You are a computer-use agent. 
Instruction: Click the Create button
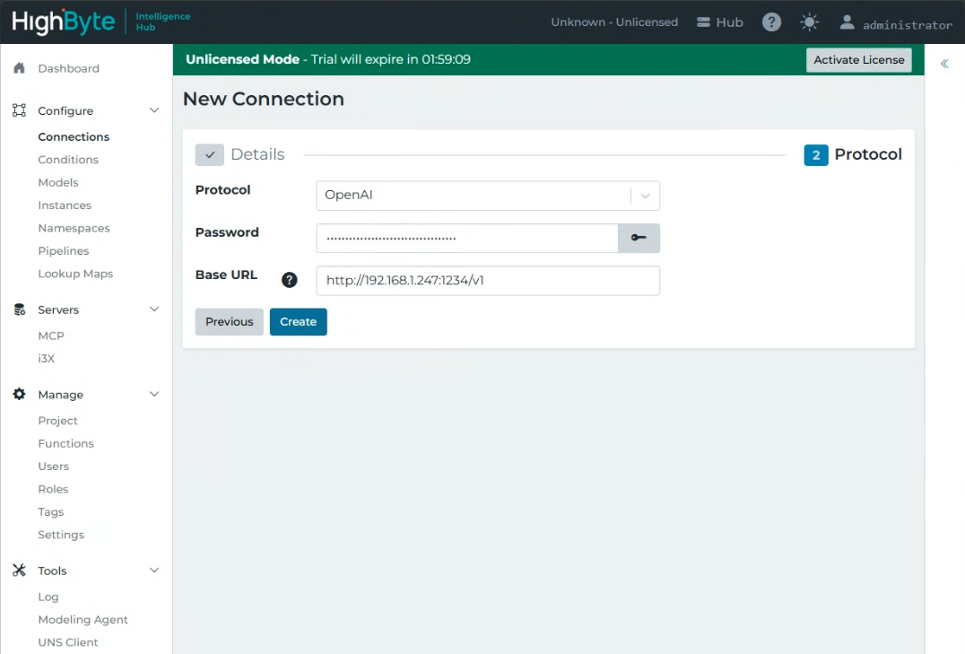click(299, 321)
